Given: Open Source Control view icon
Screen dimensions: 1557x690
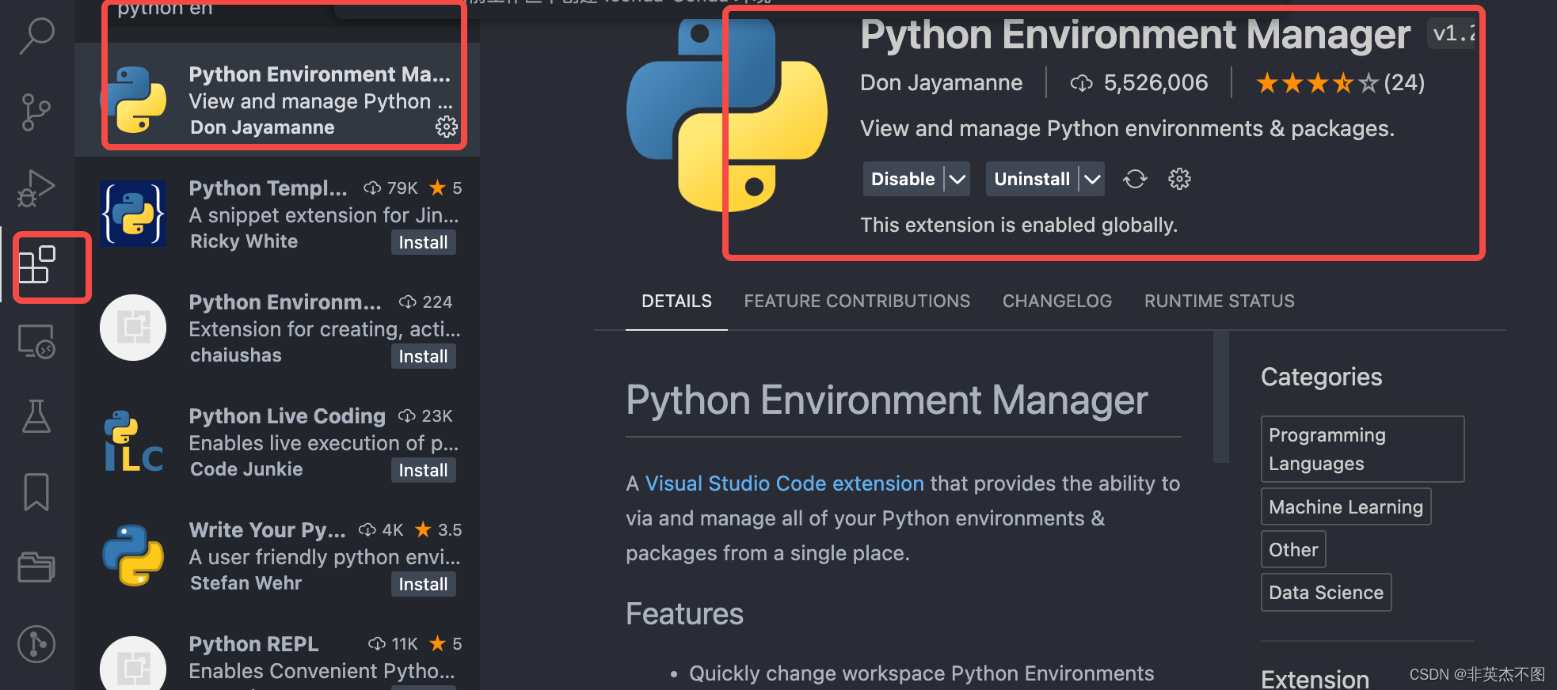Looking at the screenshot, I should pos(36,112).
